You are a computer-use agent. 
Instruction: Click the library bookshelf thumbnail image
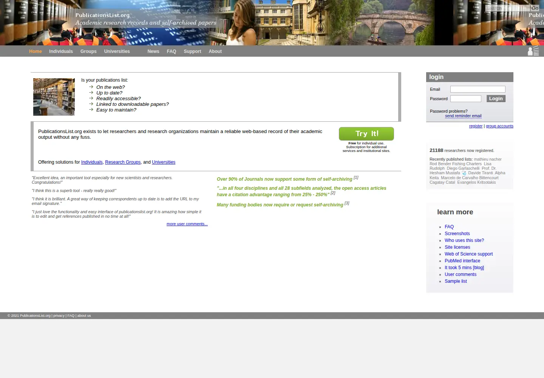tap(54, 97)
